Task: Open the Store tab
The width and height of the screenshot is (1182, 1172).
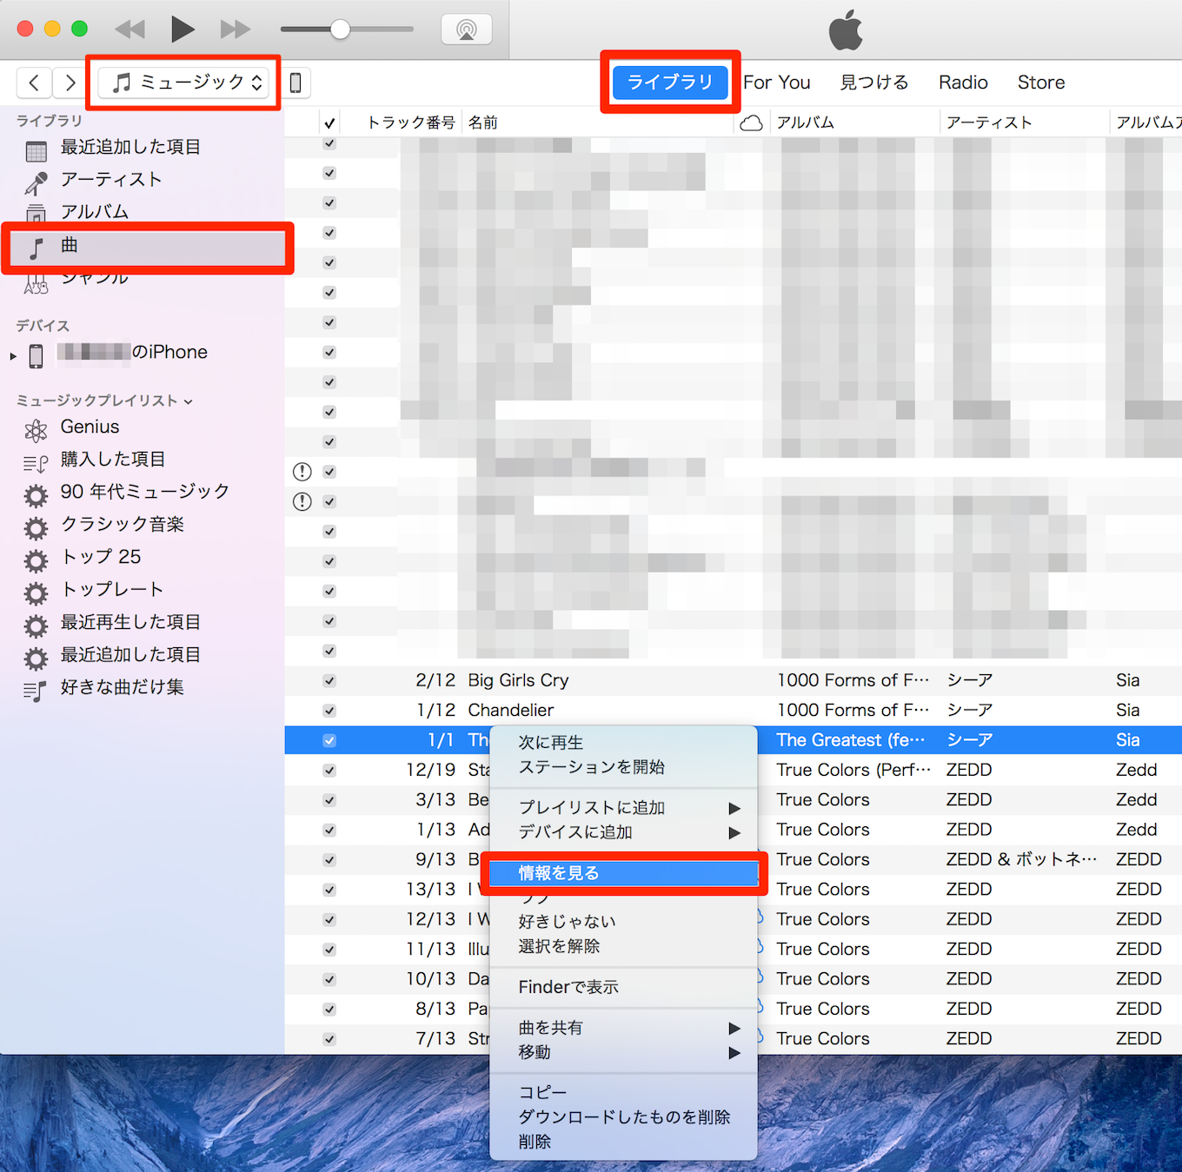Action: [x=1041, y=83]
